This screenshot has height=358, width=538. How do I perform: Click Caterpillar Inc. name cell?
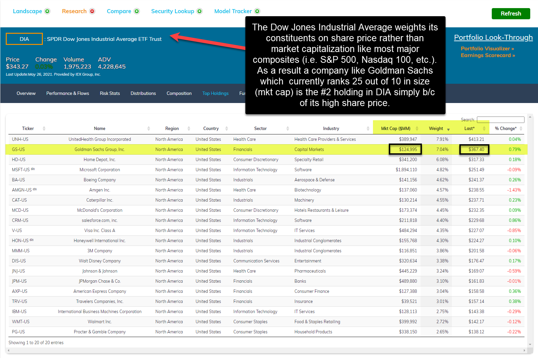coord(100,200)
